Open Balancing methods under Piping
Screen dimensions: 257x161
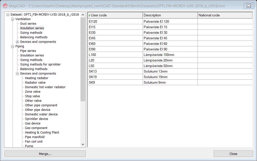coord(34,69)
